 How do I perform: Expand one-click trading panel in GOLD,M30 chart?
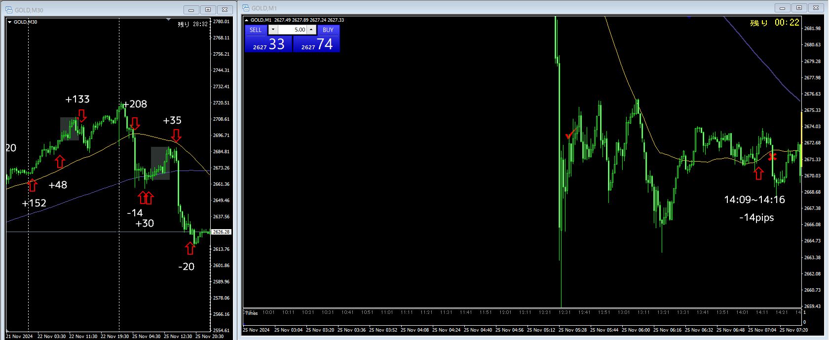point(9,22)
